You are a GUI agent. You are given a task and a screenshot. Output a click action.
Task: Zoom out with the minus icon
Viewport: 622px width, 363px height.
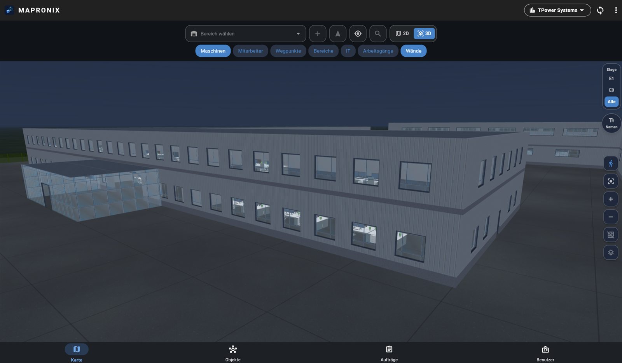tap(611, 217)
